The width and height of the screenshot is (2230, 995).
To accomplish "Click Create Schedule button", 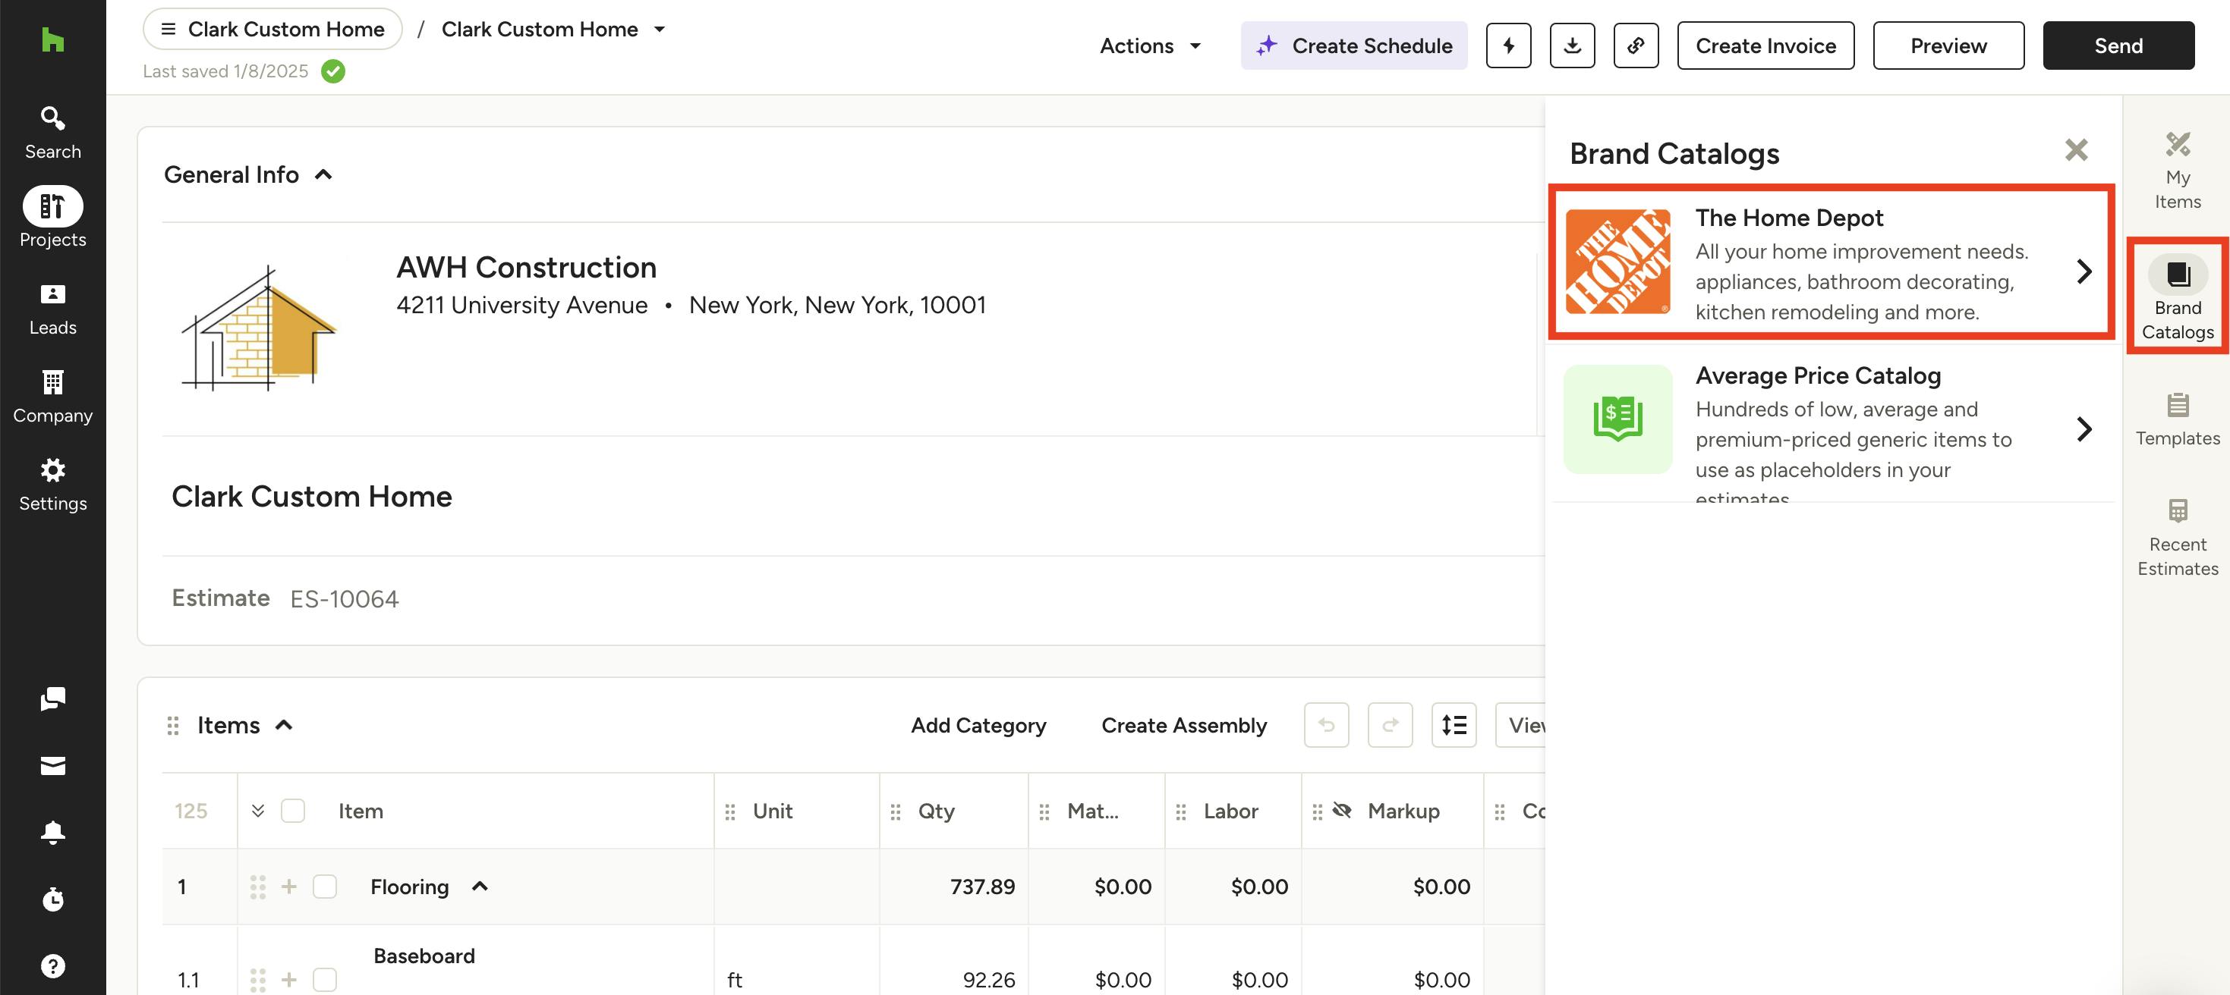I will click(x=1354, y=46).
